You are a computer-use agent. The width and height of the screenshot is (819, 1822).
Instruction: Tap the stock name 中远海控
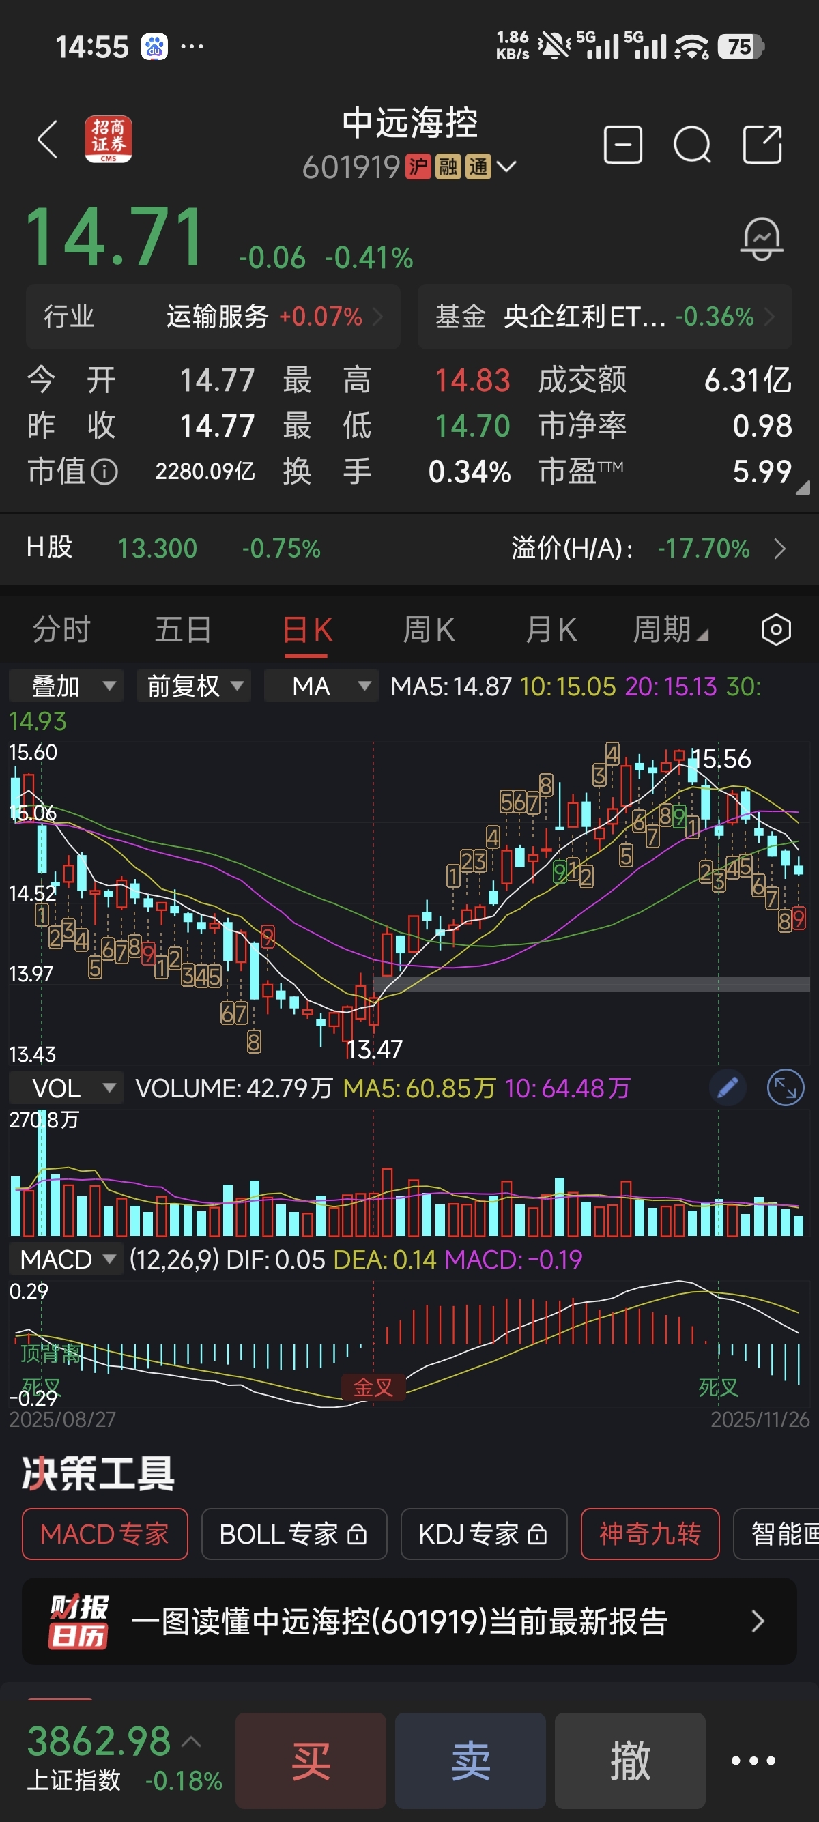coord(410,123)
